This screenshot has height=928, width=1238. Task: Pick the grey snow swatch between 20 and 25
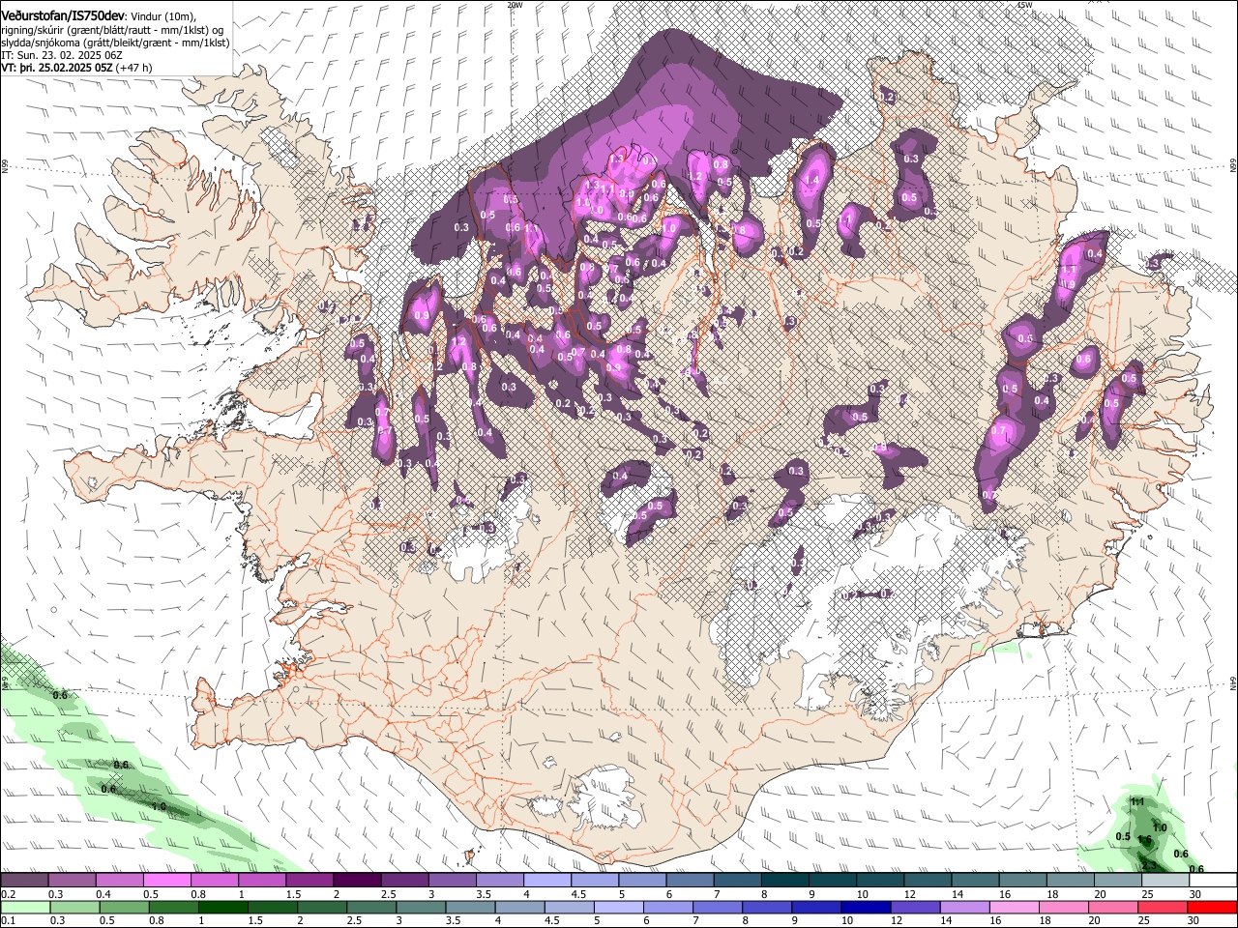click(x=1117, y=881)
